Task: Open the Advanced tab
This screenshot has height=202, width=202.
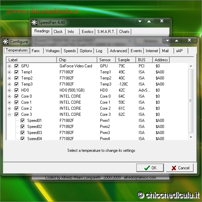Action: click(x=118, y=51)
